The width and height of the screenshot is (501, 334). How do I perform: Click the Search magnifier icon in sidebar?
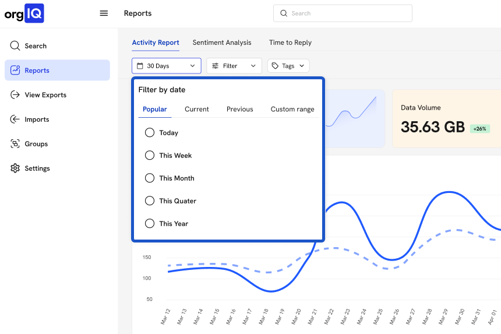coord(15,46)
